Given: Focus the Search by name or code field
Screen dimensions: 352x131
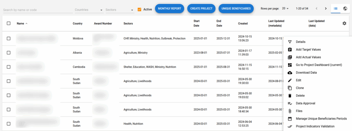Looking at the screenshot, I should pyautogui.click(x=38, y=10).
